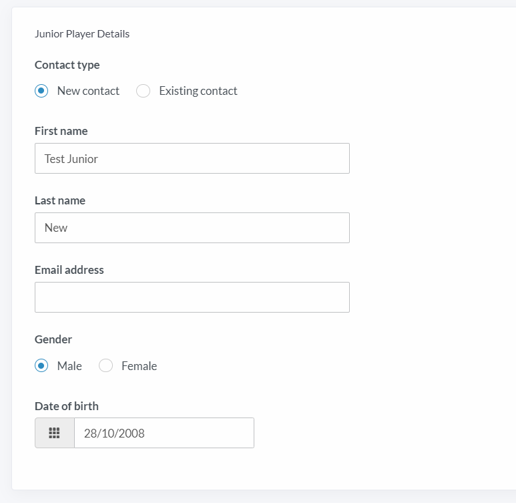Click into the Last name field showing New

192,228
